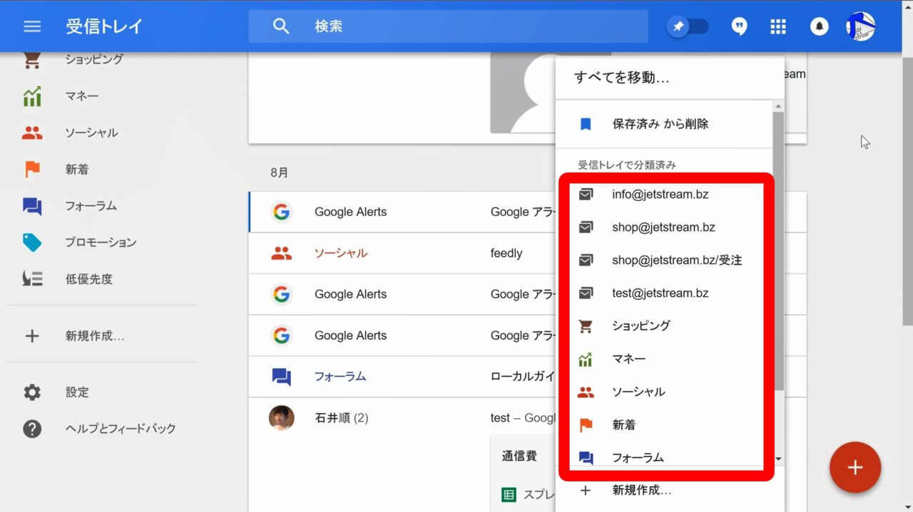Open the Google apps grid

[x=778, y=26]
